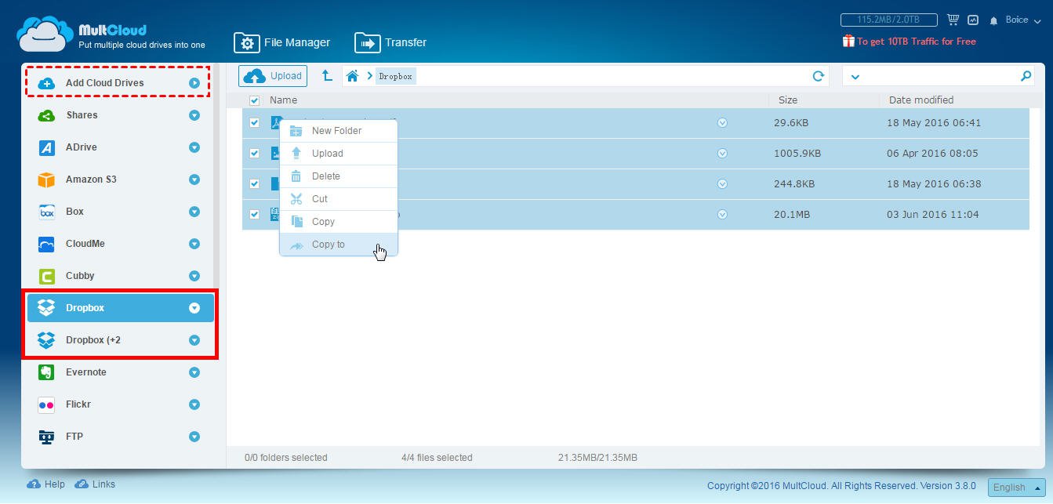1053x504 pixels.
Task: Click the MultCloud cloud logo
Action: click(x=45, y=34)
